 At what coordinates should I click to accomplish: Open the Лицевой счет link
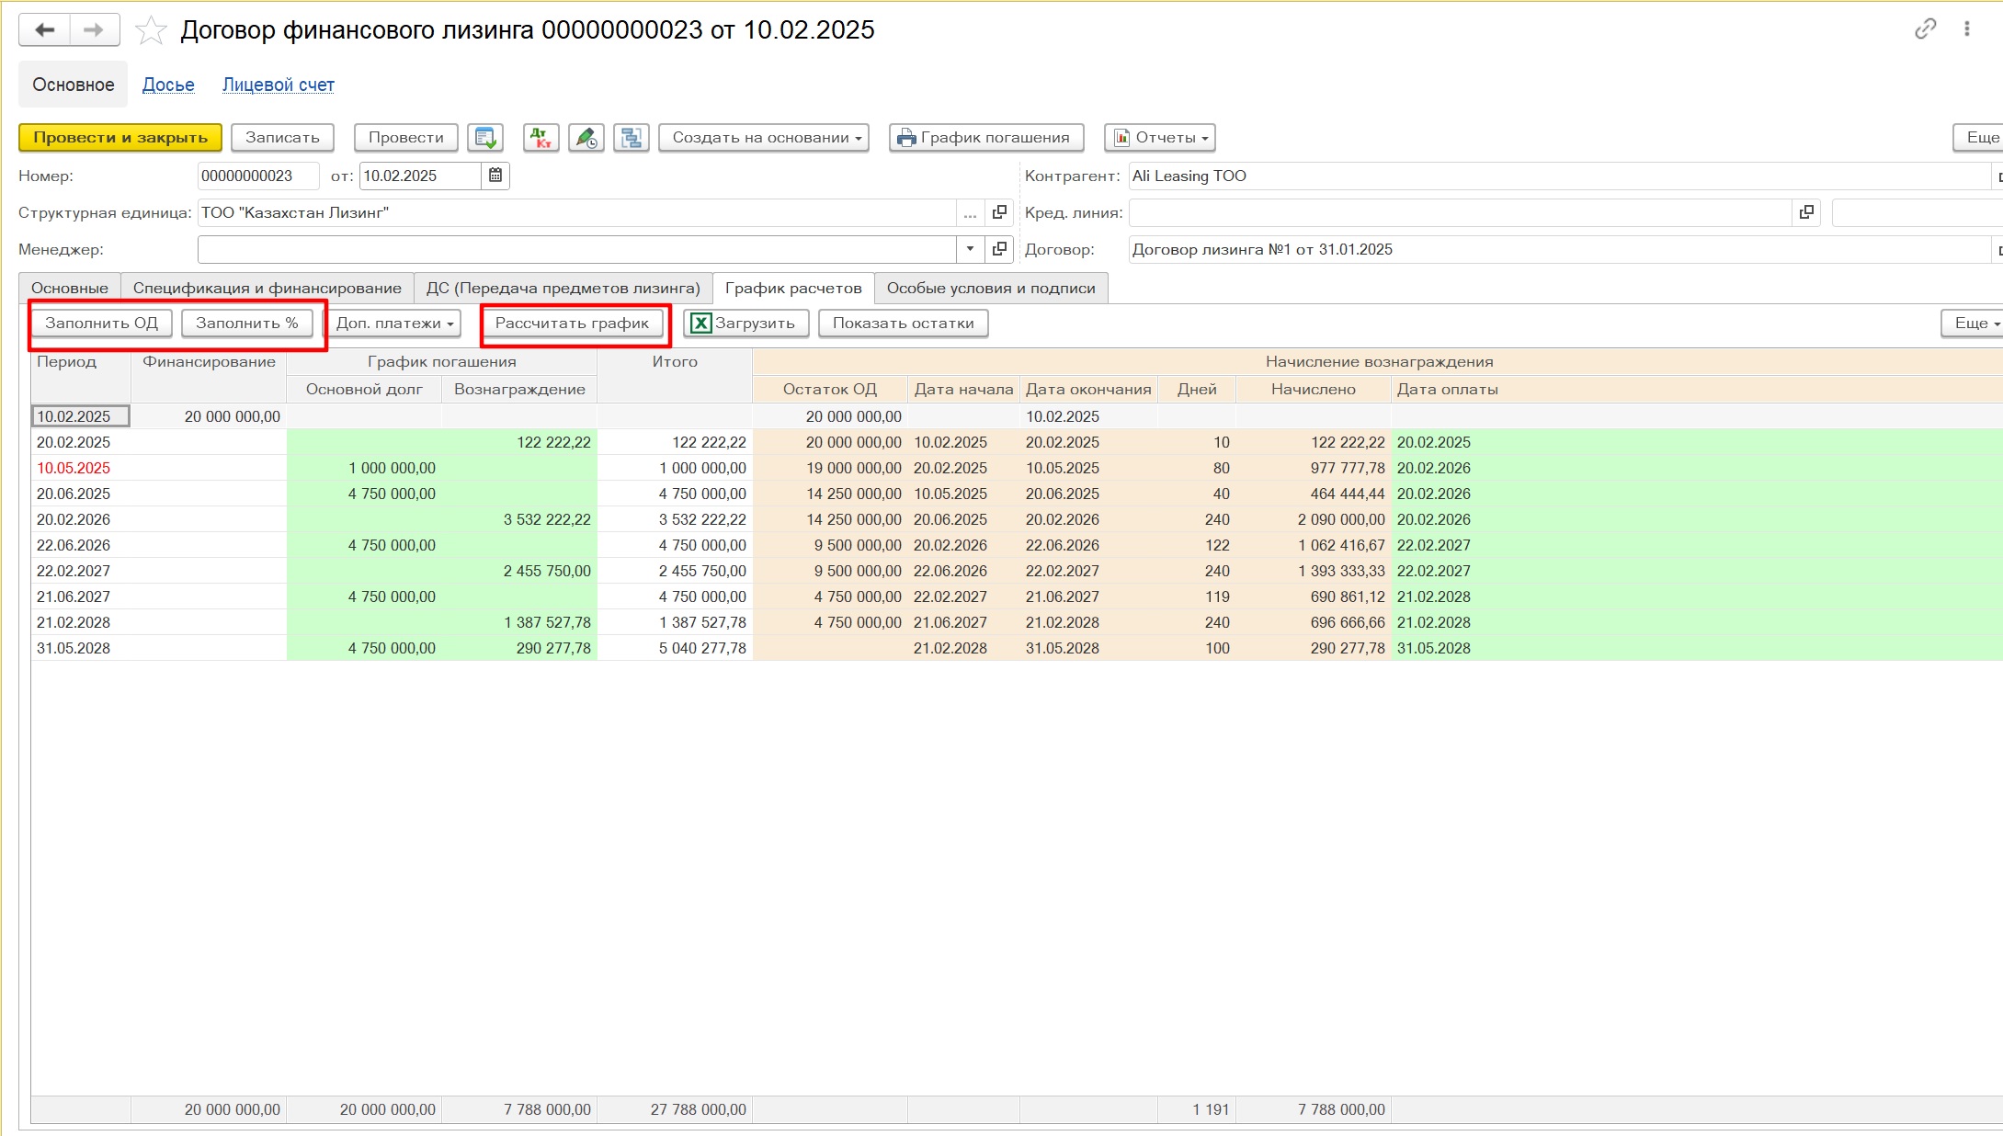click(x=279, y=85)
